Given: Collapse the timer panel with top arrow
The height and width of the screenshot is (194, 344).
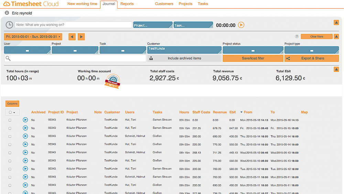Looking at the screenshot, I should tap(336, 22).
